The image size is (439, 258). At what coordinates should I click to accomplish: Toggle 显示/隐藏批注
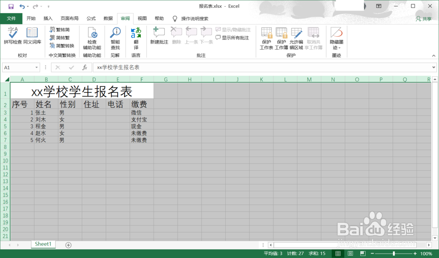tap(233, 30)
